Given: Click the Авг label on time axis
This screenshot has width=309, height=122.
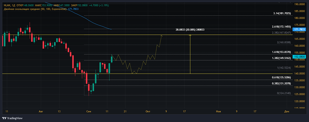Looking at the screenshot, I should tap(40, 112).
